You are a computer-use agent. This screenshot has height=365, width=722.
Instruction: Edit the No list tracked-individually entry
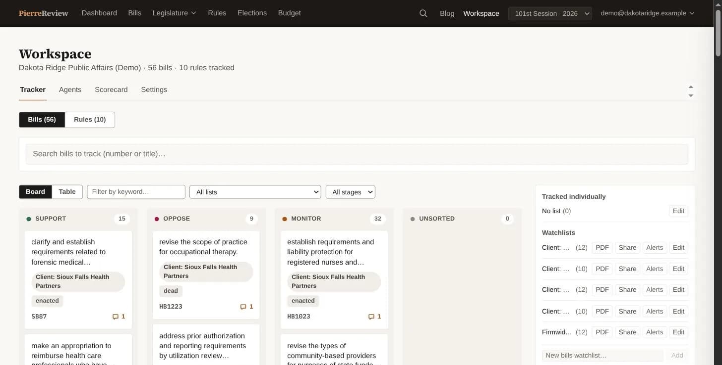(x=678, y=211)
